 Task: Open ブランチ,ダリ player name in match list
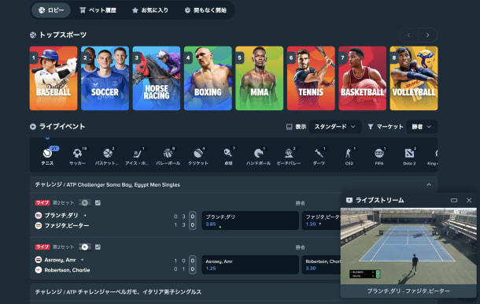pyautogui.click(x=61, y=216)
